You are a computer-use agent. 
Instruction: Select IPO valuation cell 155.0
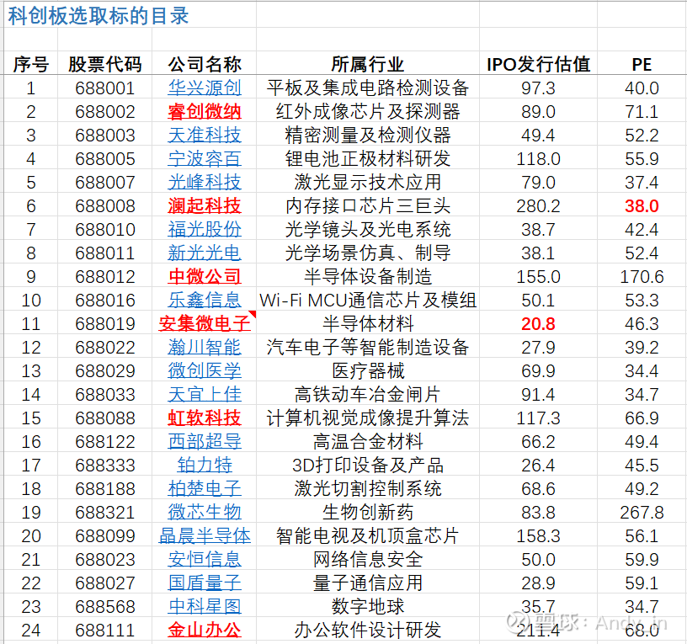pos(539,276)
